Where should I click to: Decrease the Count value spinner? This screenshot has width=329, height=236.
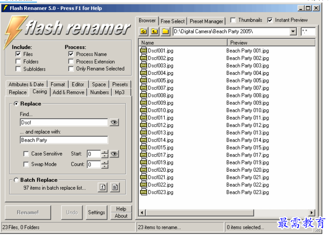pyautogui.click(x=104, y=166)
